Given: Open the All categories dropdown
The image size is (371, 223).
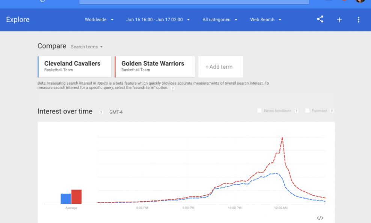Looking at the screenshot, I should click(220, 20).
